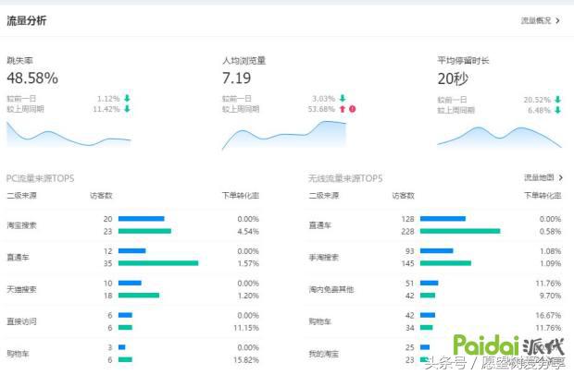The height and width of the screenshot is (375, 574).
Task: Open the 流量概况 link at top right
Action: 536,21
